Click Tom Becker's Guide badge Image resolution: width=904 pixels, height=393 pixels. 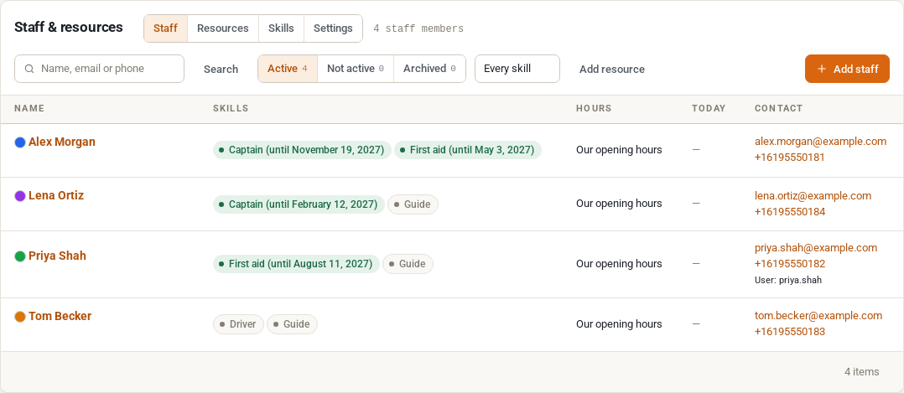point(293,323)
